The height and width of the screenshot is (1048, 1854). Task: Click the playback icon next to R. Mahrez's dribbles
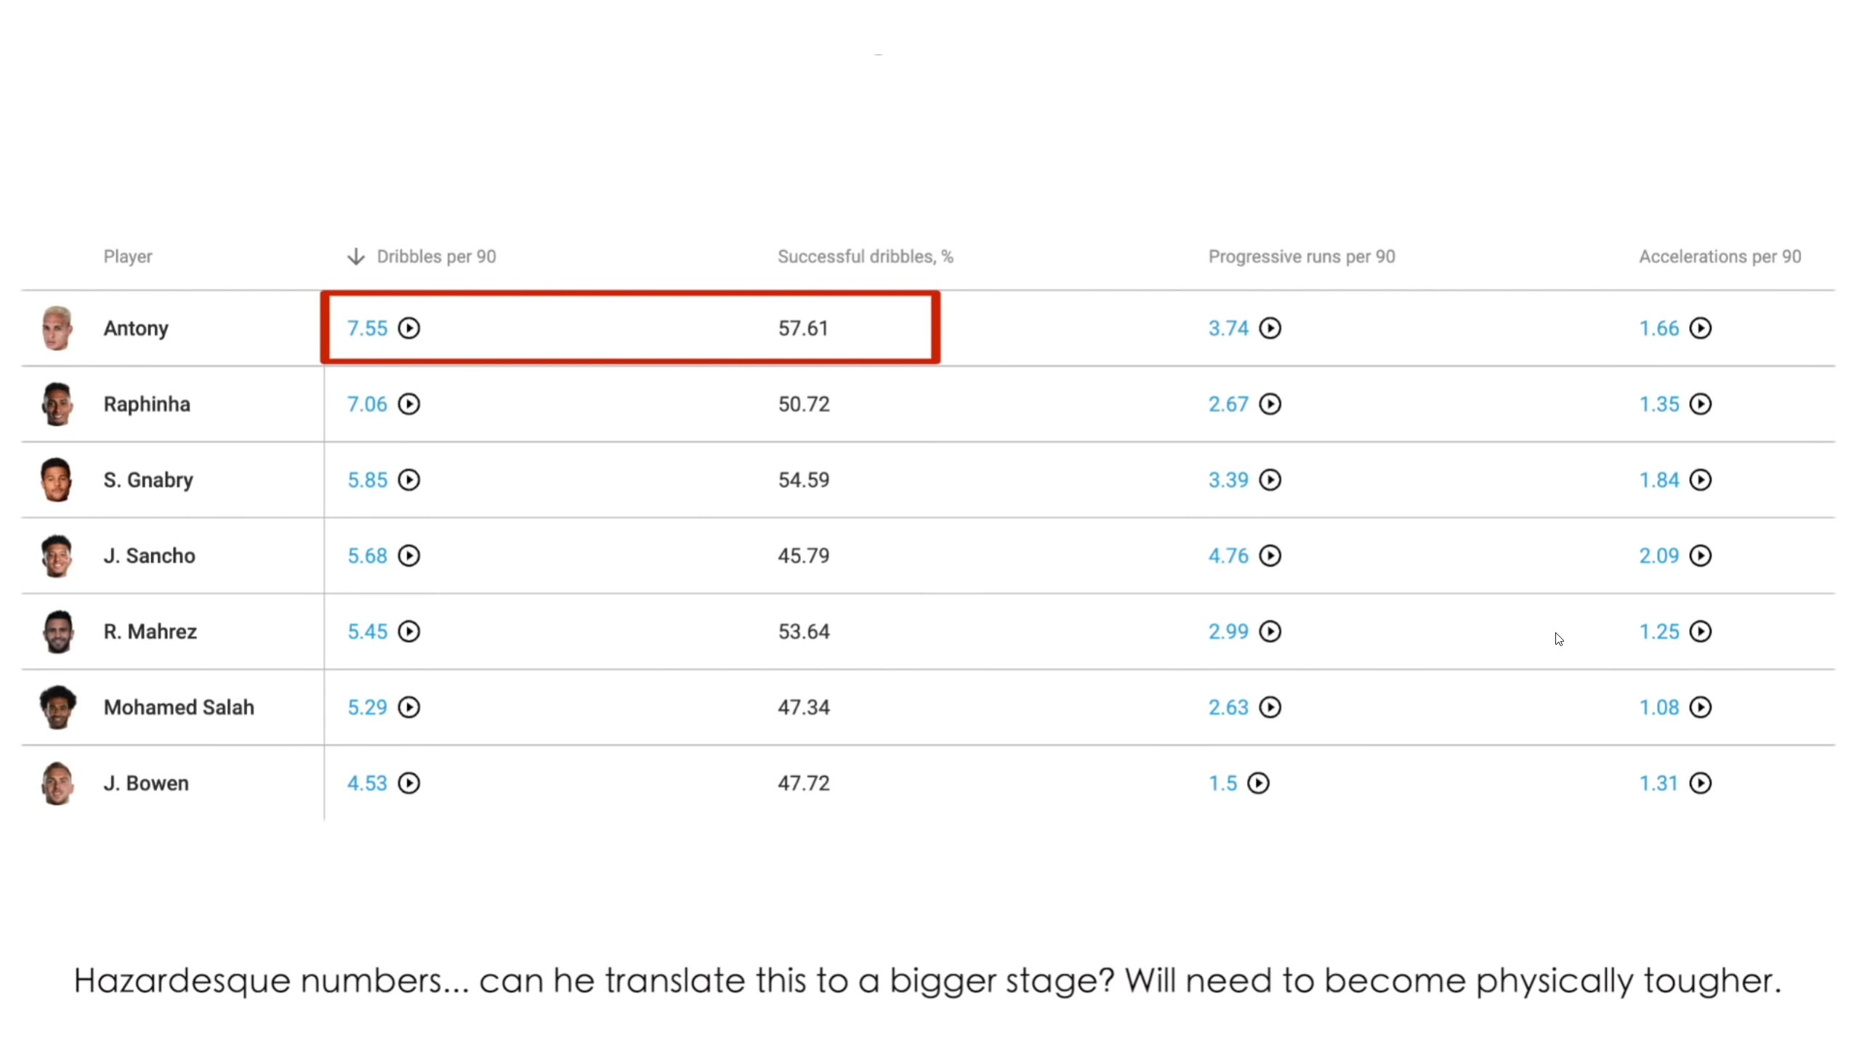point(408,632)
